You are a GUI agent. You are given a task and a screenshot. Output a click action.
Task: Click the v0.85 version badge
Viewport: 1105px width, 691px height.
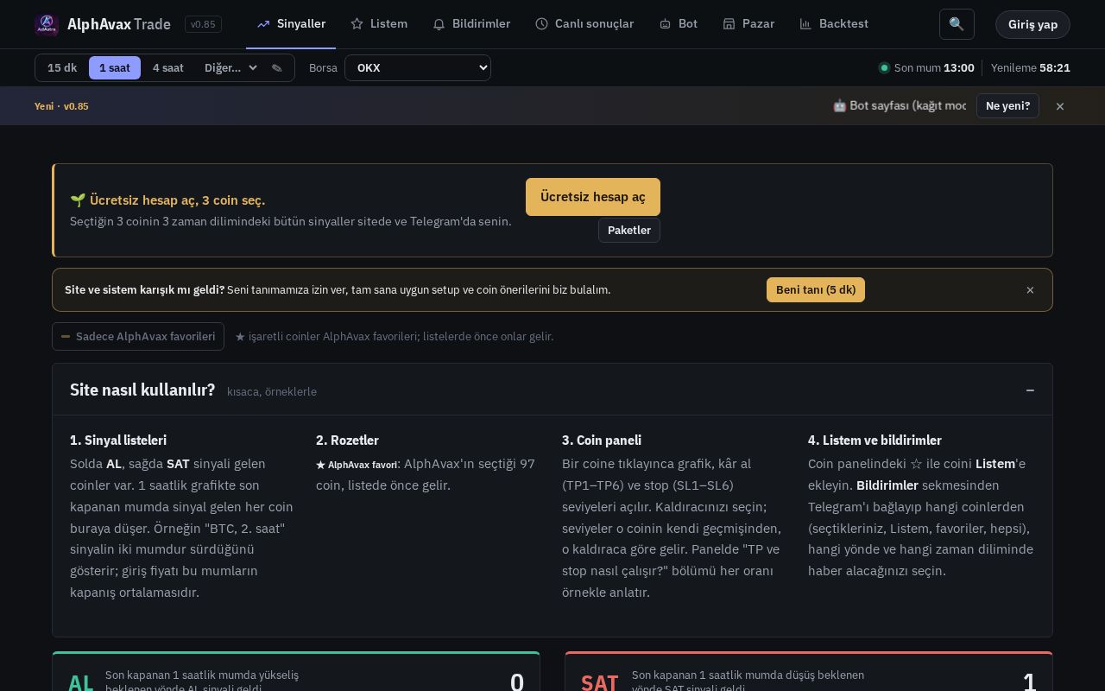click(203, 24)
